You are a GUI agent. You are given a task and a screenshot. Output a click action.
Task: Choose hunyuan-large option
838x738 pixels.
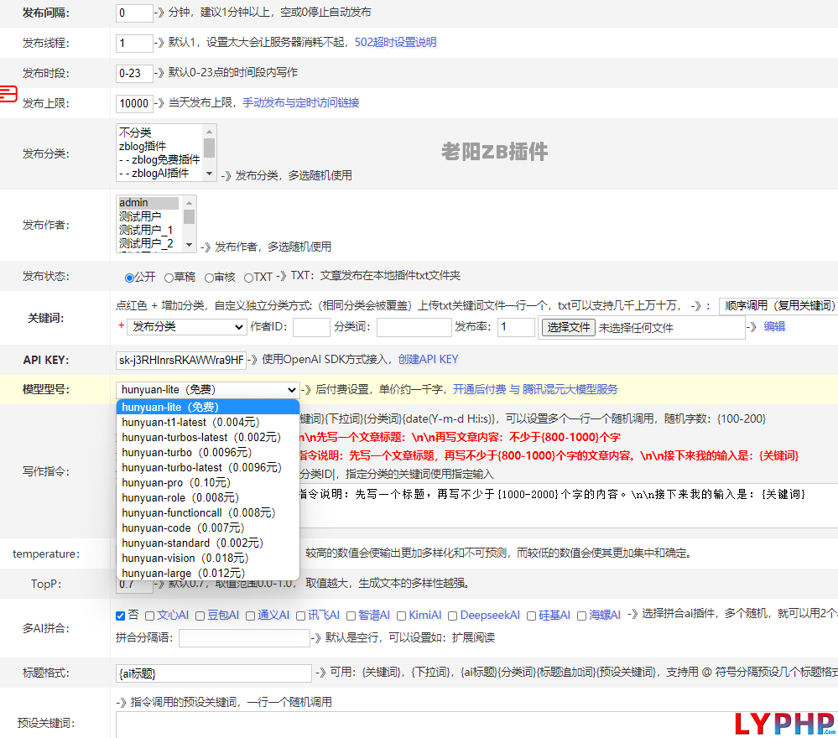(x=207, y=573)
